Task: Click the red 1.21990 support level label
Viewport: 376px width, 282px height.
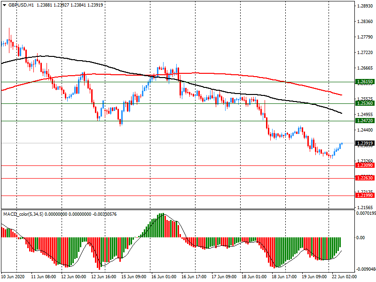Action: [x=365, y=195]
